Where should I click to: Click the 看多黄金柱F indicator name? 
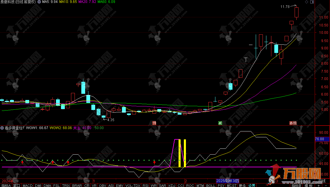[15, 128]
